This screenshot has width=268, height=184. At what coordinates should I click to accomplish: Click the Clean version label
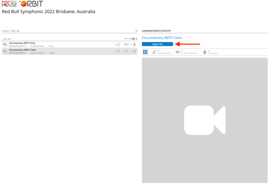point(52,53)
